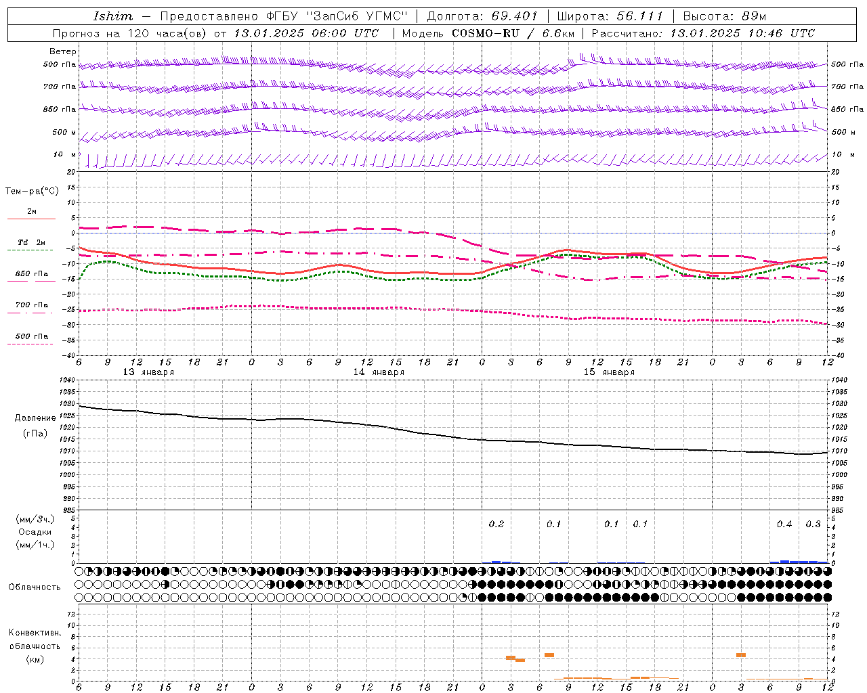Image resolution: width=867 pixels, height=693 pixels.
Task: Click the (км) convective cloud unit label
Action: point(35,659)
